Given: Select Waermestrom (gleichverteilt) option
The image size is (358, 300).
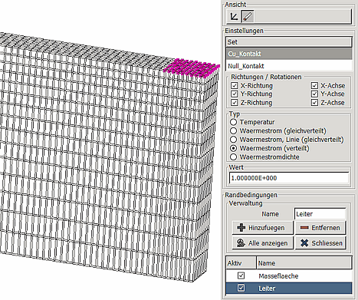Looking at the screenshot, I should (233, 130).
